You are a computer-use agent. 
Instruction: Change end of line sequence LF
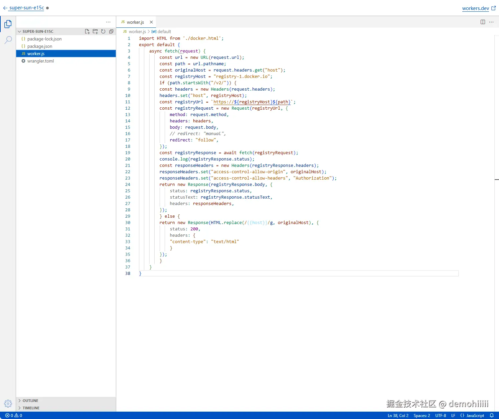[x=453, y=415]
